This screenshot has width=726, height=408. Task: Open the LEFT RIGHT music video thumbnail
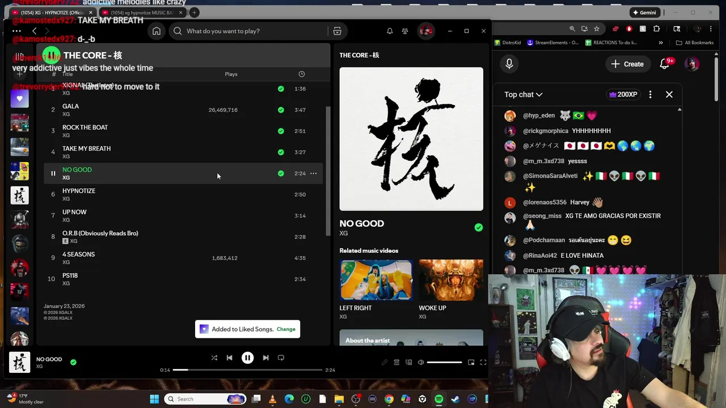coord(376,279)
